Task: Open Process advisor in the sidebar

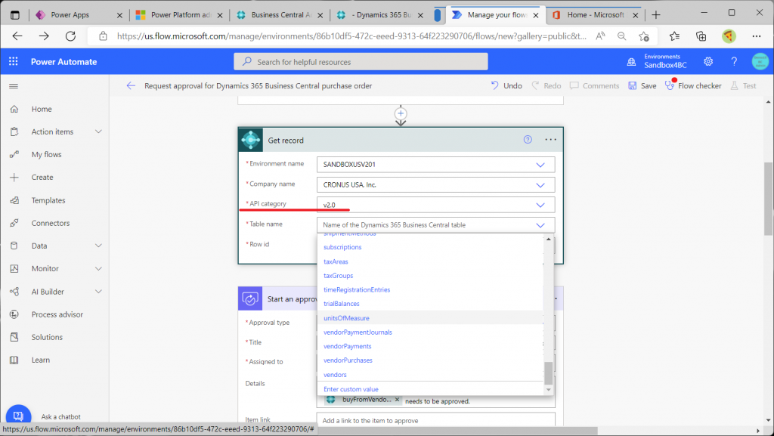Action: coord(57,314)
